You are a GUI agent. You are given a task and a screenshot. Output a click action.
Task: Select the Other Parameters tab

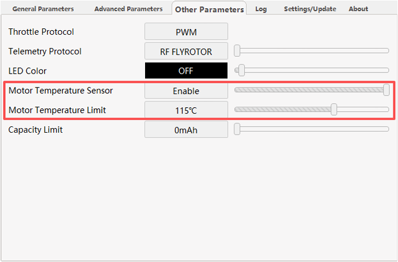209,9
